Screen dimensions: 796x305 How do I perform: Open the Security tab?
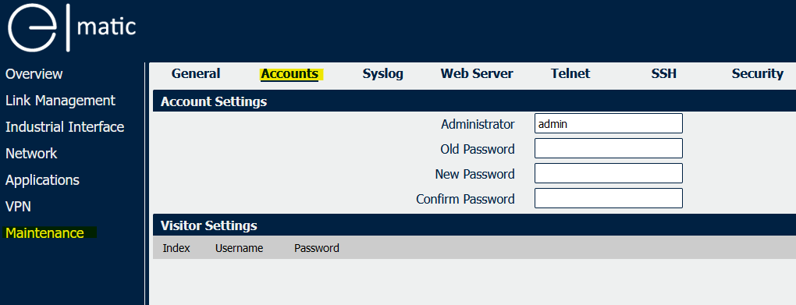pos(758,74)
